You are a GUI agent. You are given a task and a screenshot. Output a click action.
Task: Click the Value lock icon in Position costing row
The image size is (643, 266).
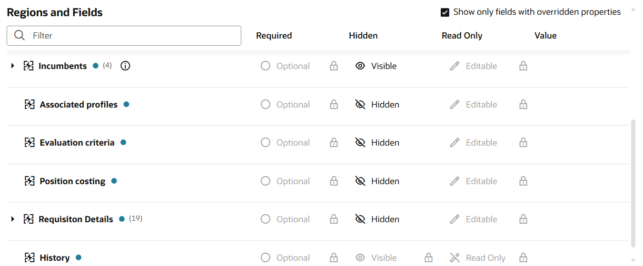pyautogui.click(x=523, y=181)
